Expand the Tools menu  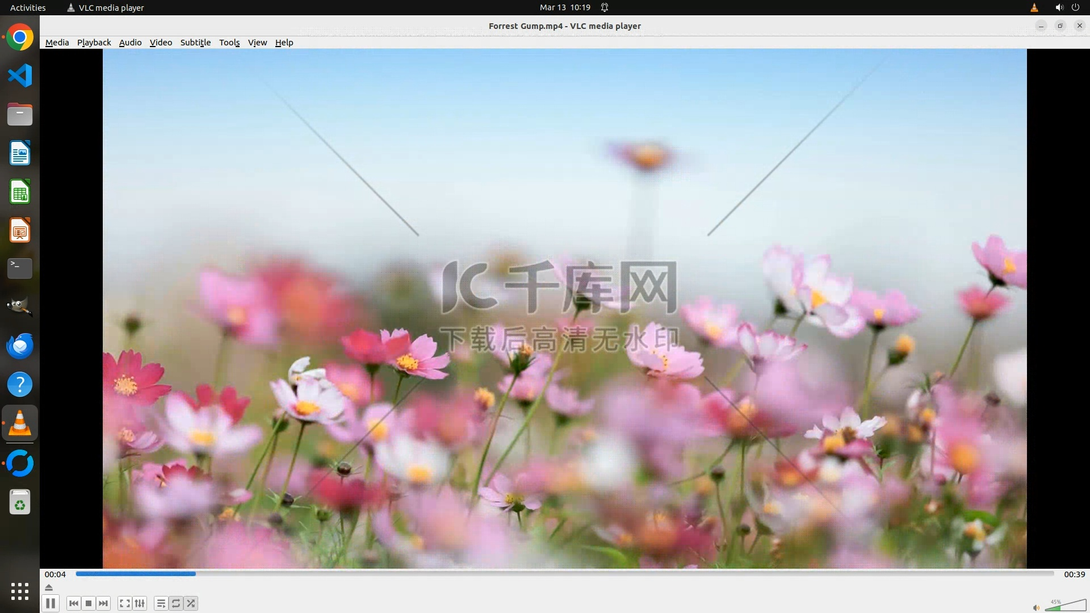point(229,43)
